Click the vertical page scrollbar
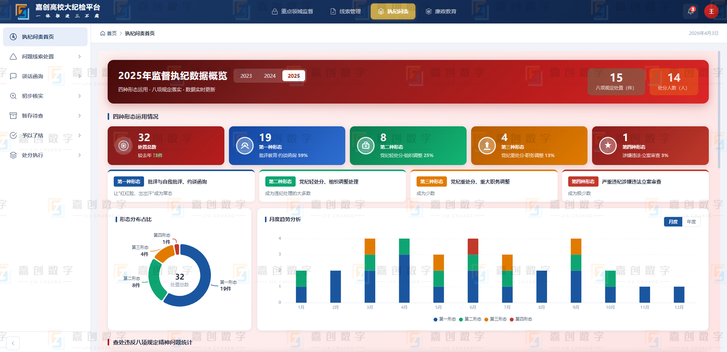Screen dimensions: 727x352 tap(719, 110)
